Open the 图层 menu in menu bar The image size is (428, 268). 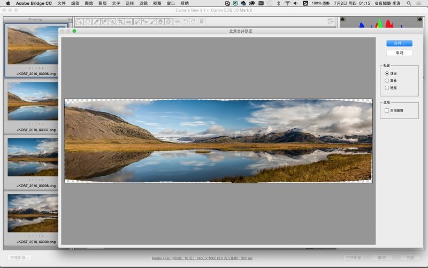point(102,3)
